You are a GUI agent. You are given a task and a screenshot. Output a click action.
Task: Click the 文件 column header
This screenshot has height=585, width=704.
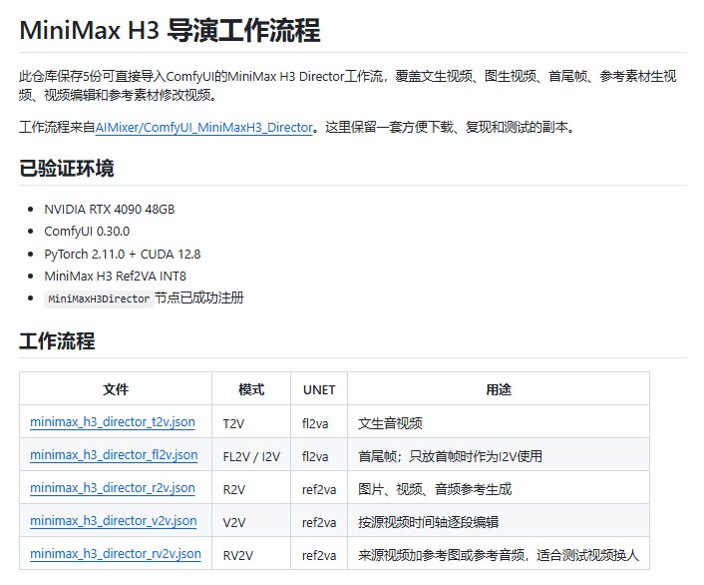[x=116, y=389]
